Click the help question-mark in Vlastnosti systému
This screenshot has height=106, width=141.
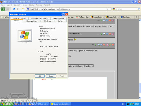tap(63, 14)
